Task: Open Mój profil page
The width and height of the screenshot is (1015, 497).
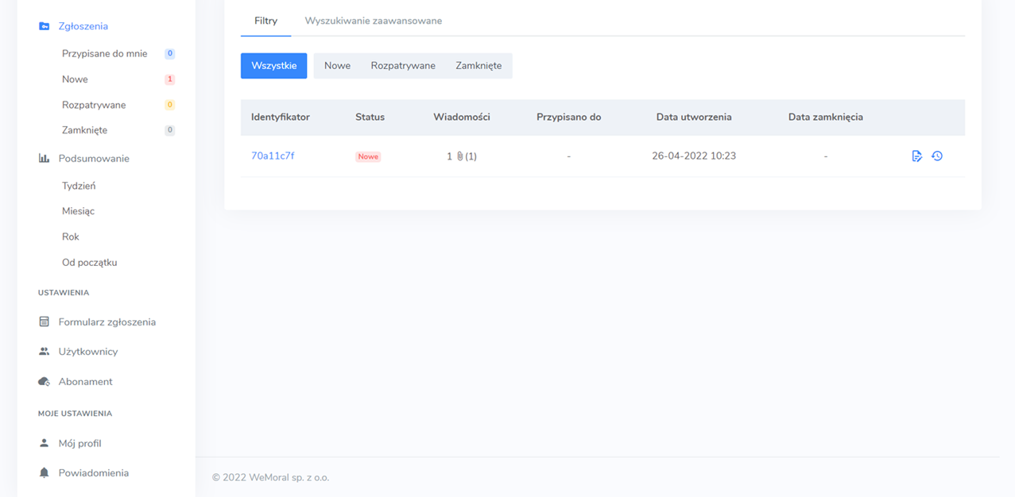Action: [80, 444]
